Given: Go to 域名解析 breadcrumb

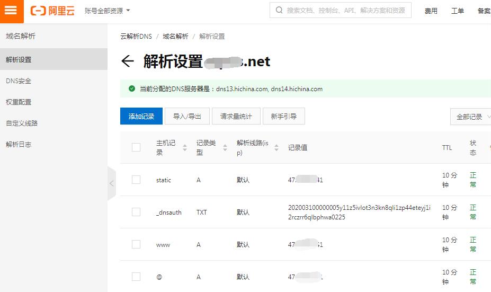Looking at the screenshot, I should pyautogui.click(x=175, y=37).
